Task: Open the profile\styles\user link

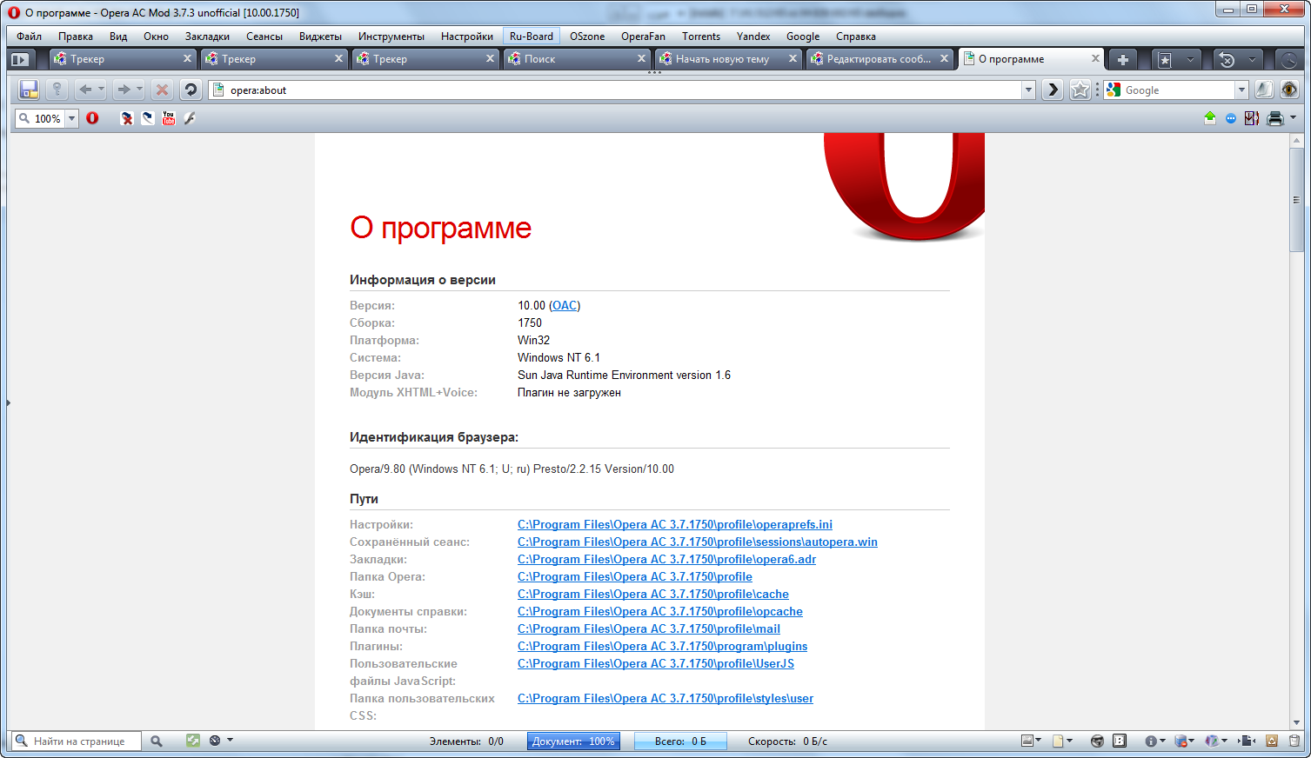Action: point(666,698)
